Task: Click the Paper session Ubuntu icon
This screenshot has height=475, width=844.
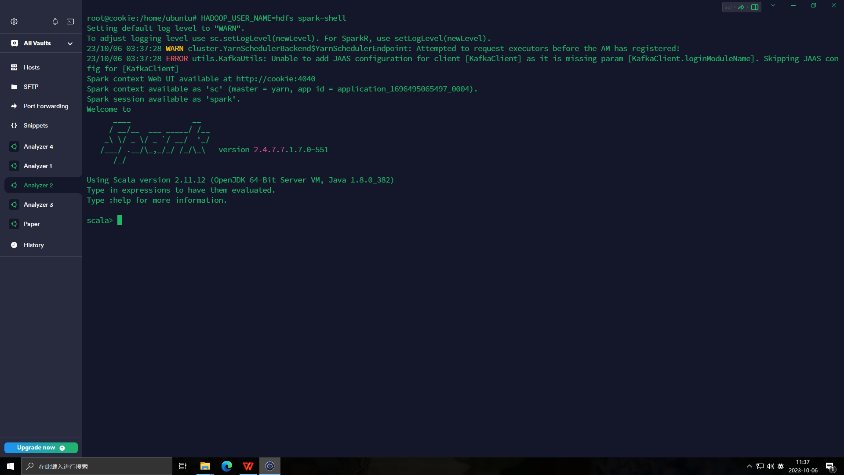Action: click(14, 224)
